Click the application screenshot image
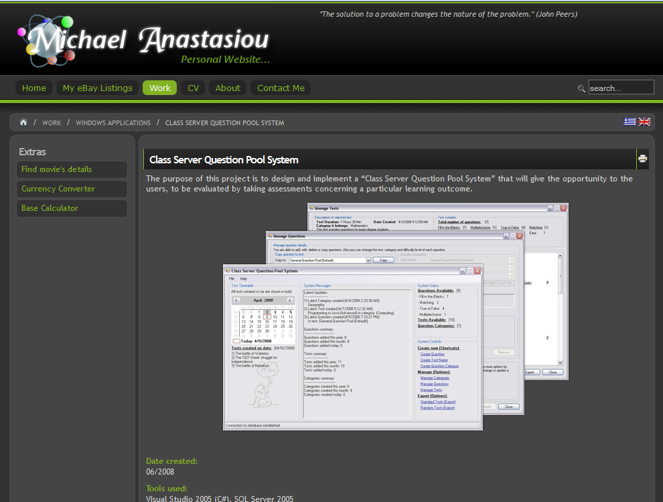 (x=396, y=317)
